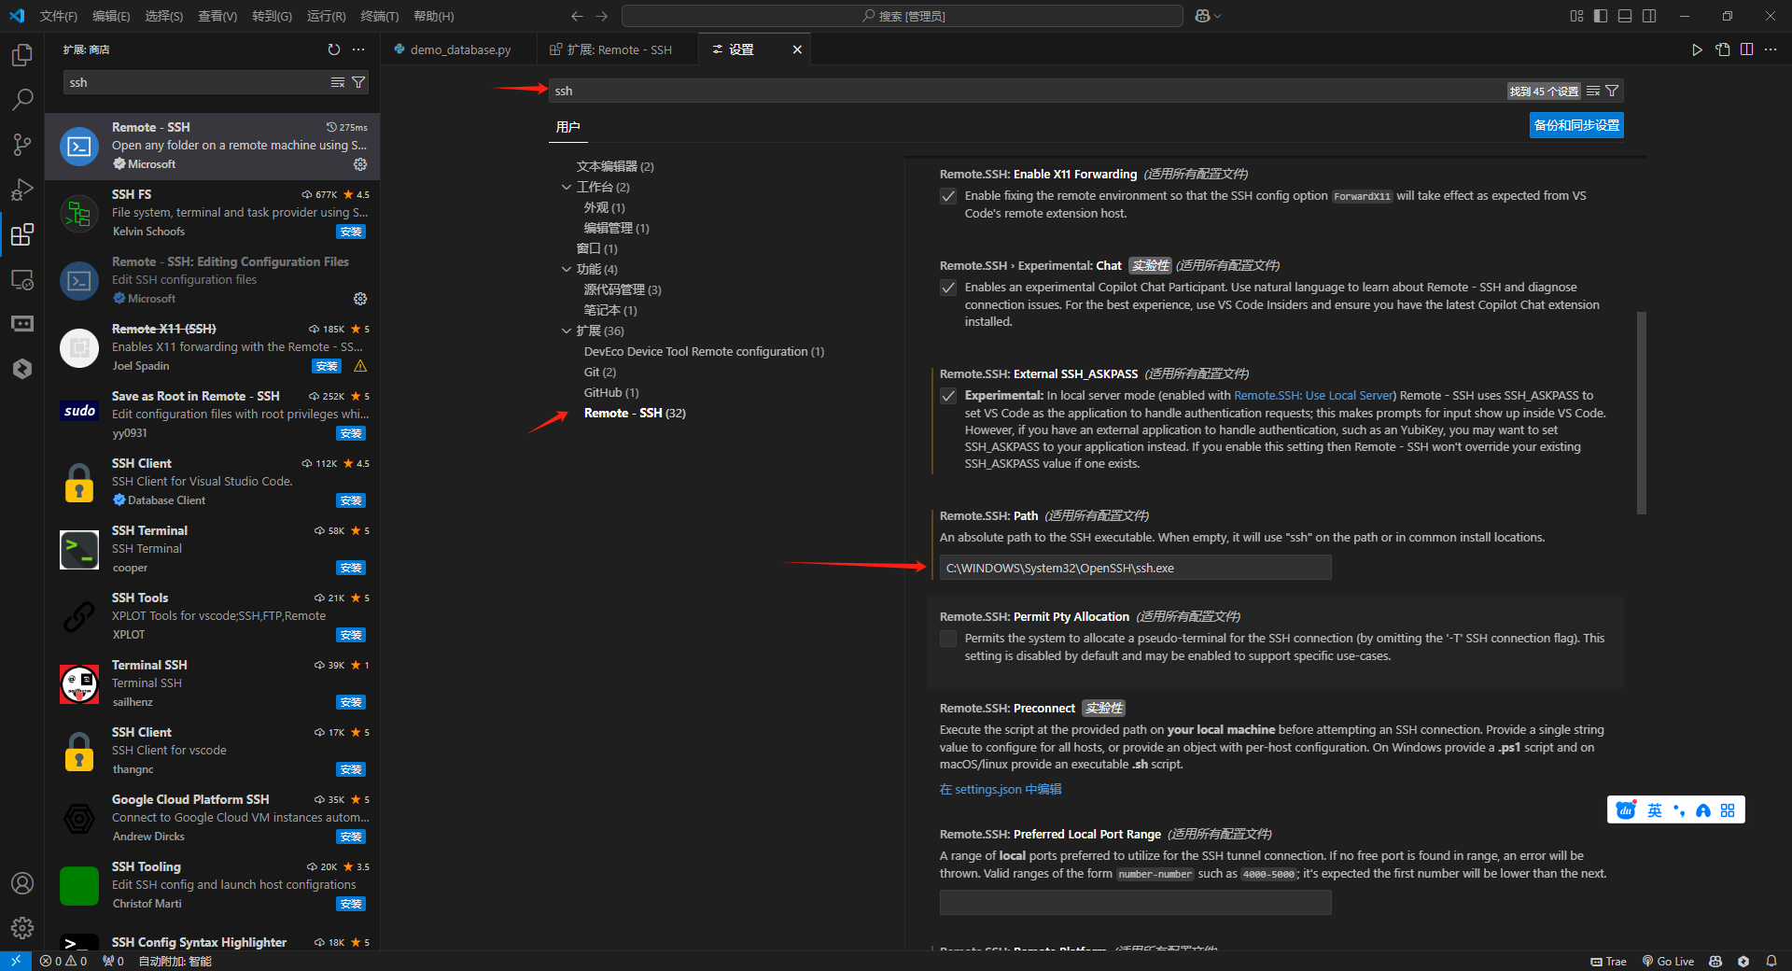Disable the Experimental Chat setting
Viewport: 1792px width, 971px height.
click(948, 288)
